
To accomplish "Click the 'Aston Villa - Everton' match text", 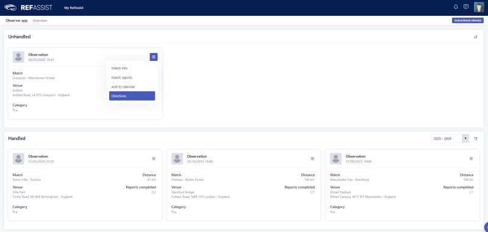I will pos(27,180).
